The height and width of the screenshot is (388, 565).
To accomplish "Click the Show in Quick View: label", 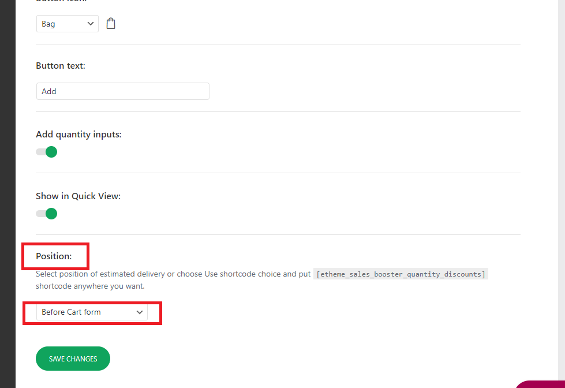I will (x=78, y=196).
